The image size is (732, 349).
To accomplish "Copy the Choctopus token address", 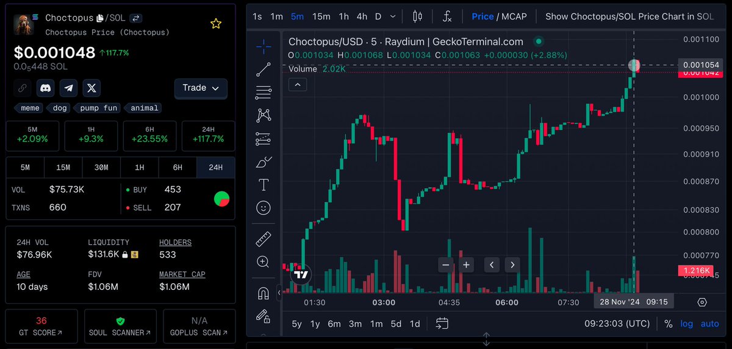I will coord(100,18).
